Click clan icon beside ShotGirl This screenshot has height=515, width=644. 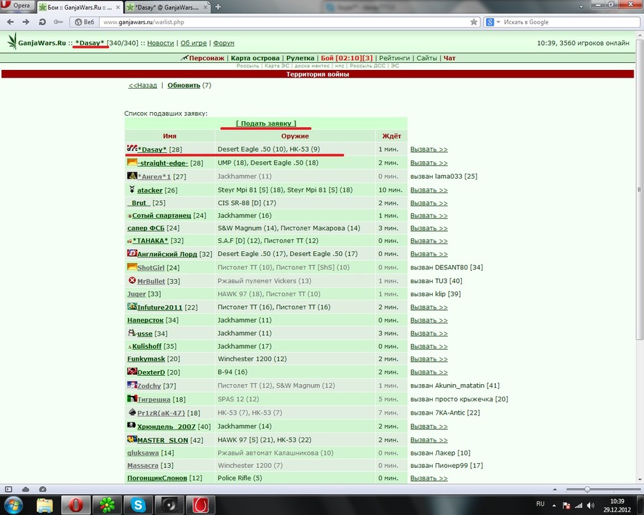[132, 267]
